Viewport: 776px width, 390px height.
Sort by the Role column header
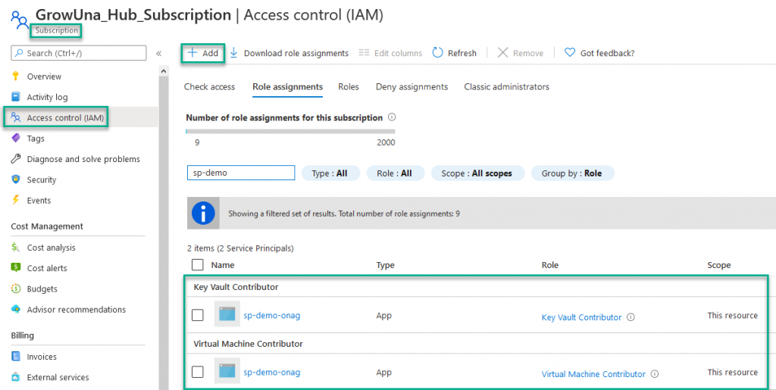pyautogui.click(x=550, y=265)
